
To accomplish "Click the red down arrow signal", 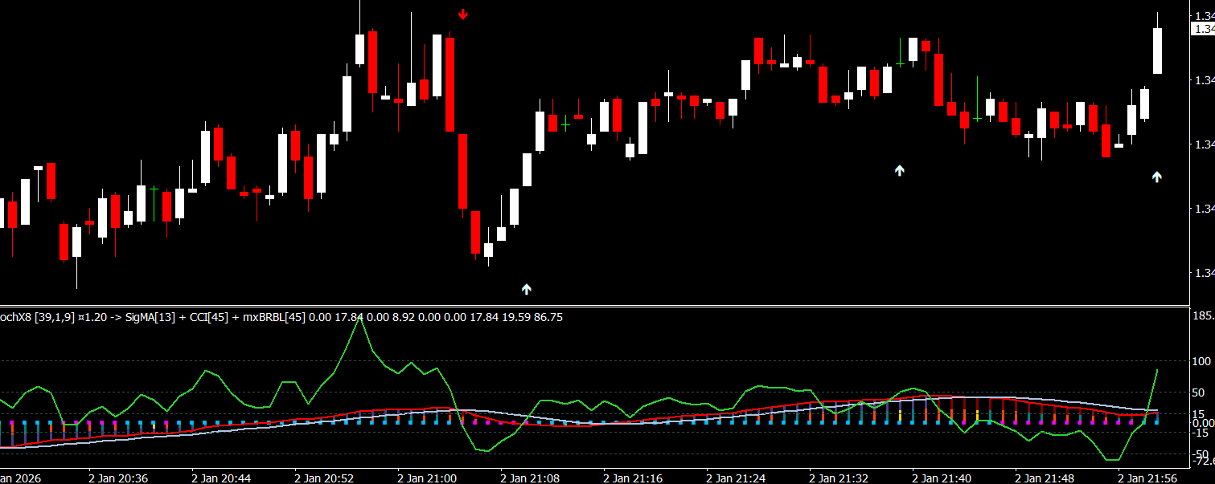I will (462, 14).
